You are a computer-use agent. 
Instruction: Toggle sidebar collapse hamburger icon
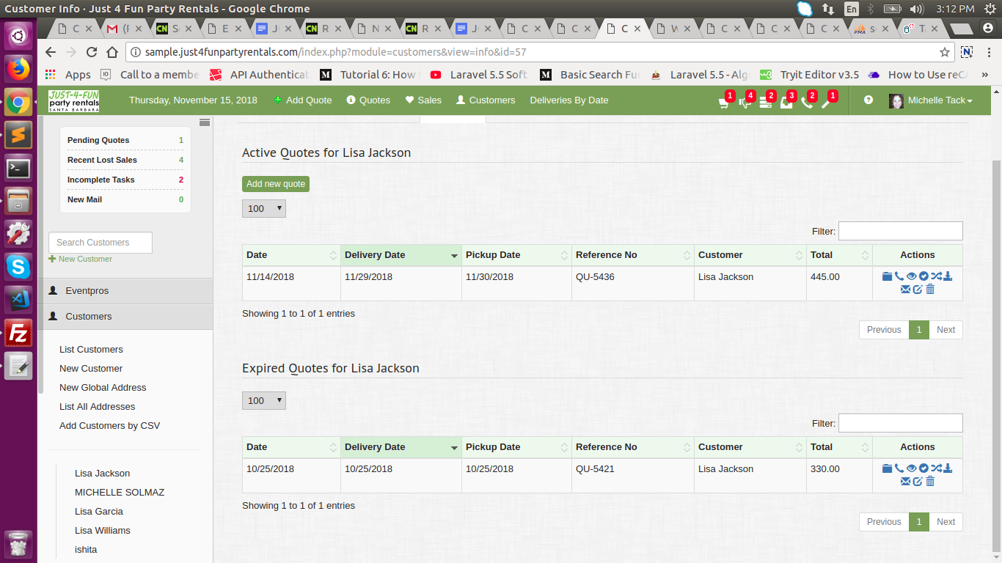[x=205, y=122]
